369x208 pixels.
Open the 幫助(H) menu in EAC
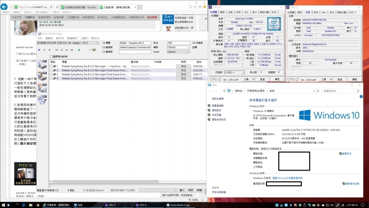[x=95, y=38]
